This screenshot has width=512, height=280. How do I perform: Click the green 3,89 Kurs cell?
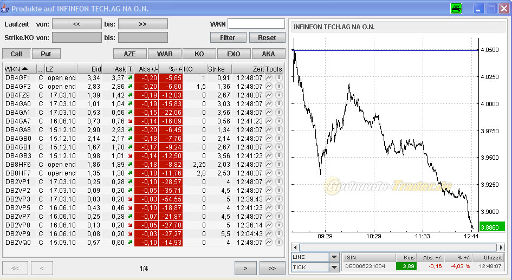pos(406,266)
